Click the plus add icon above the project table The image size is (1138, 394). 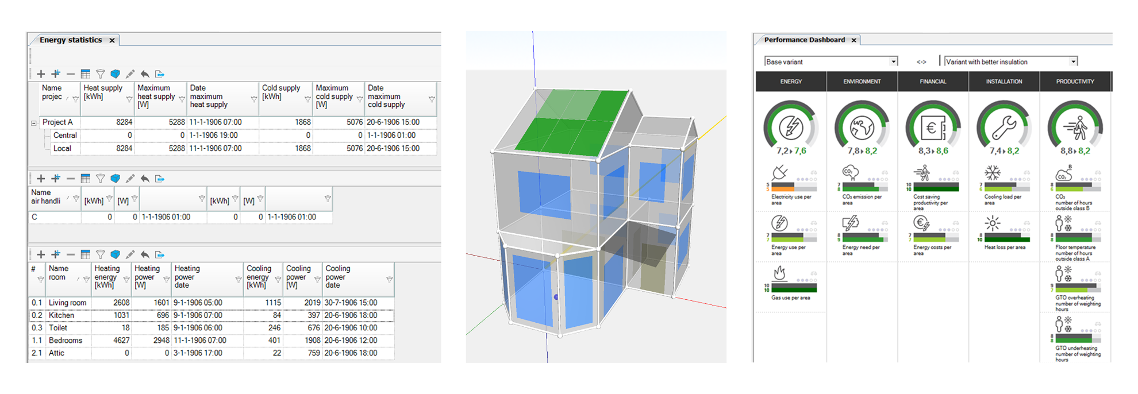point(41,74)
